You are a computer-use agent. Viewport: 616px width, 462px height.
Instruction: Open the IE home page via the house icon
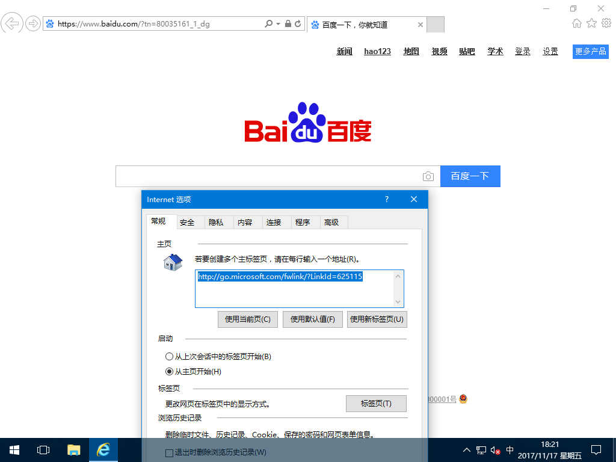point(576,23)
